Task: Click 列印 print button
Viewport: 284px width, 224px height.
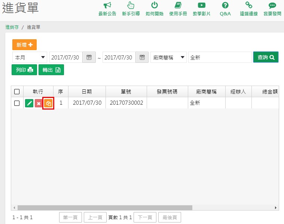Action: [24, 70]
